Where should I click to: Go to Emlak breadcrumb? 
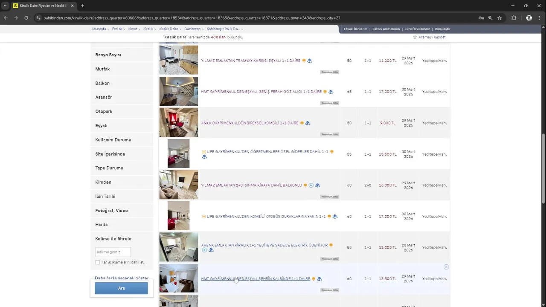click(x=117, y=29)
